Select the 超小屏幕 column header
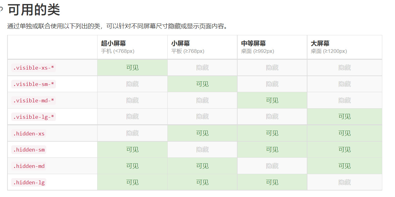The height and width of the screenshot is (197, 395). [x=132, y=47]
